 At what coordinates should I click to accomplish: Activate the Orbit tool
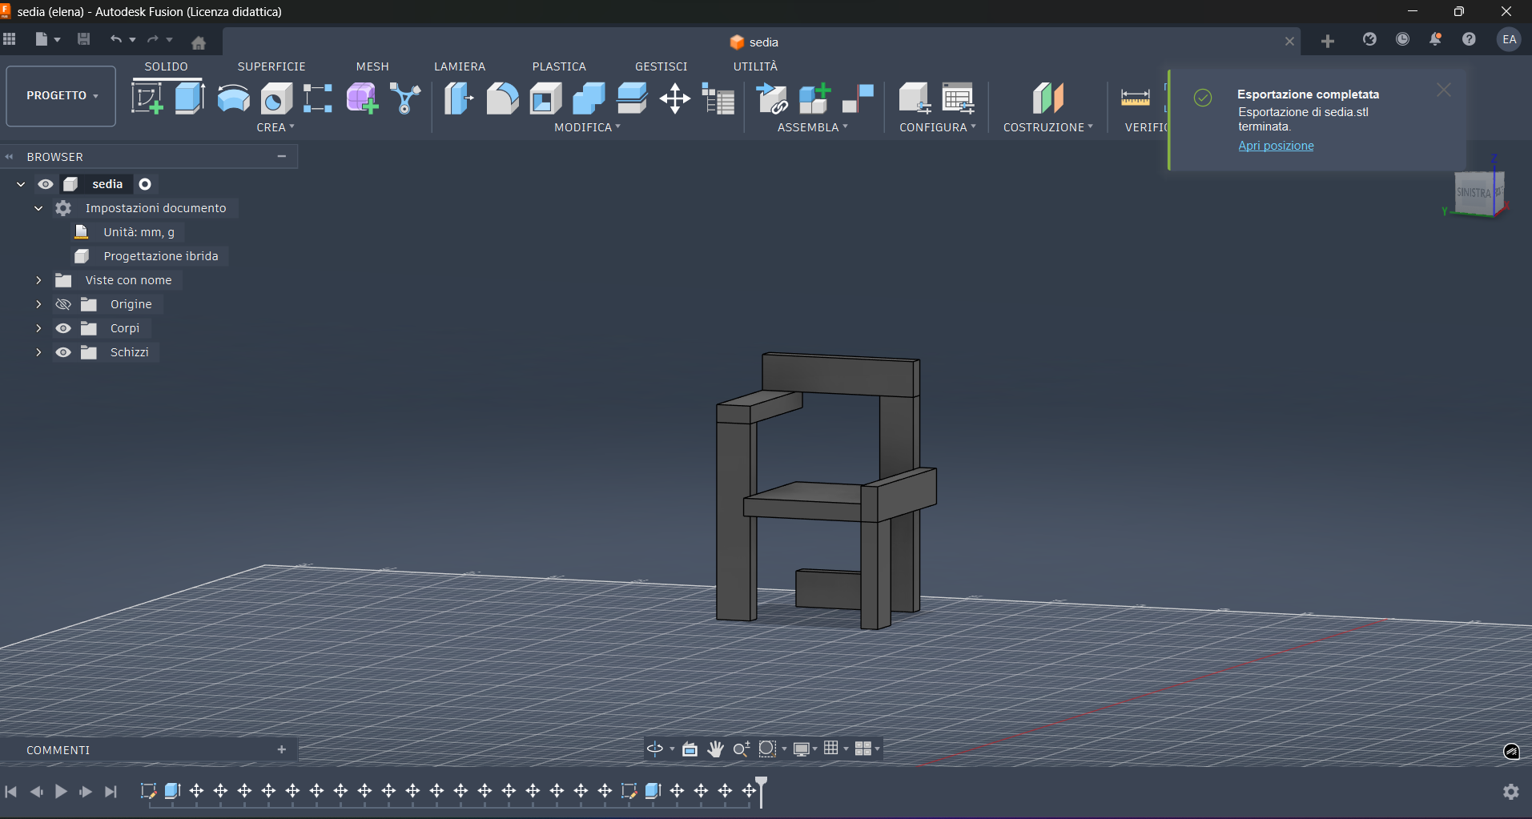(x=654, y=749)
